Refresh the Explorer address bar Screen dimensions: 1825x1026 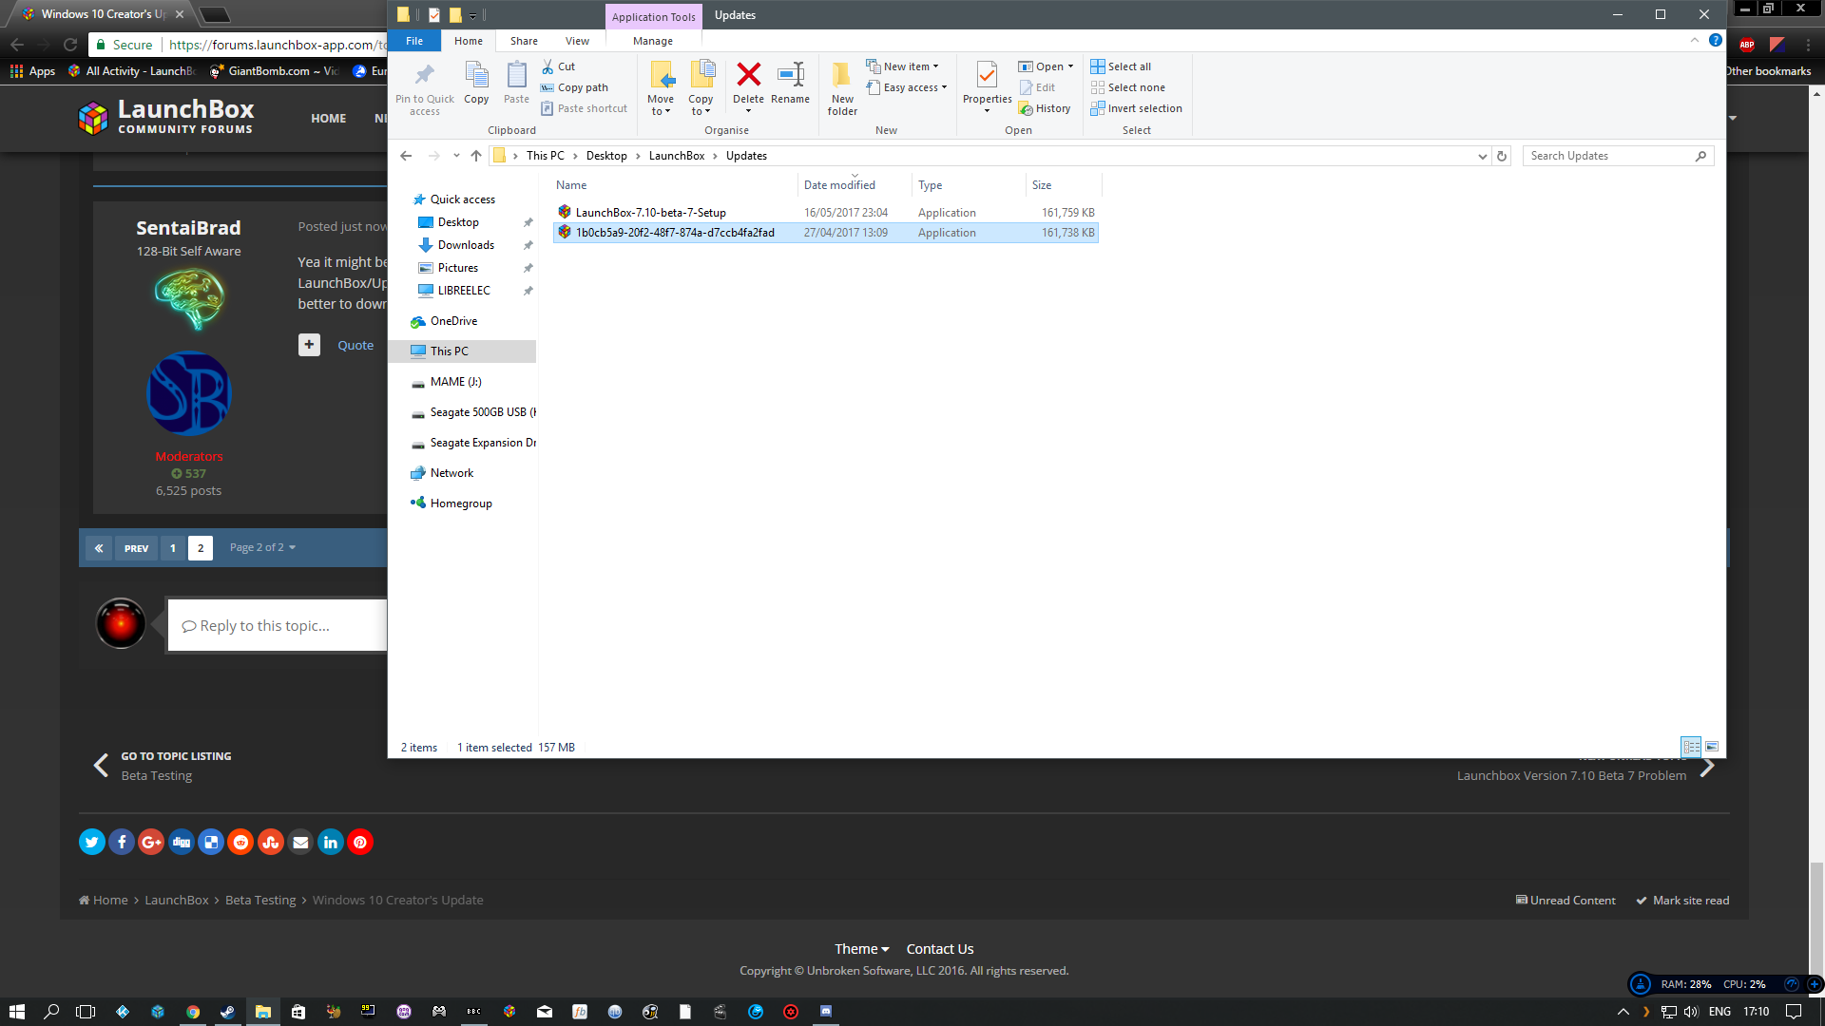pos(1502,156)
